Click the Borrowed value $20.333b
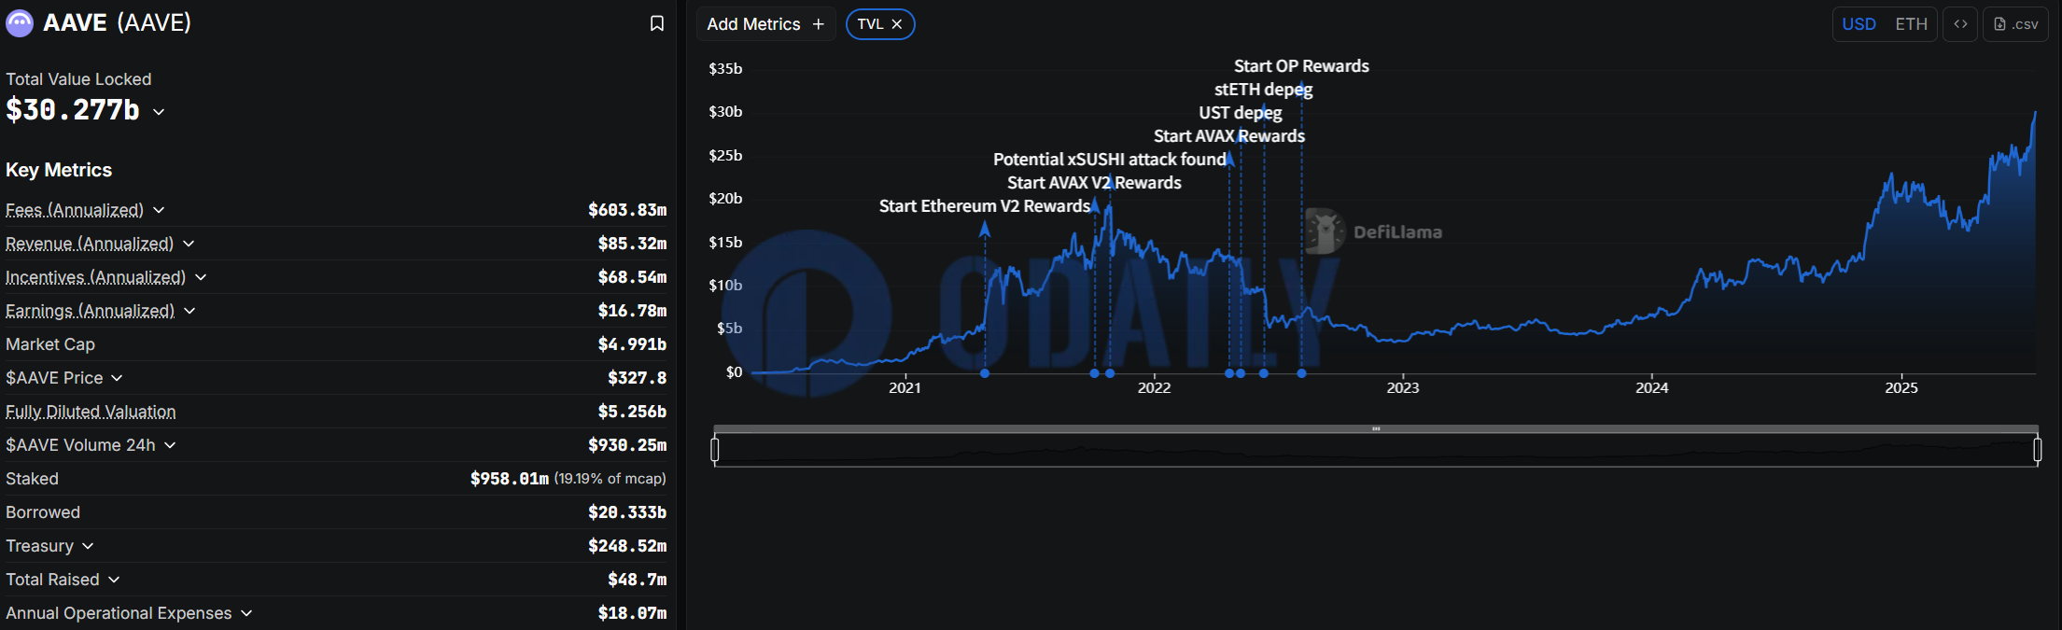The image size is (2062, 630). tap(627, 512)
